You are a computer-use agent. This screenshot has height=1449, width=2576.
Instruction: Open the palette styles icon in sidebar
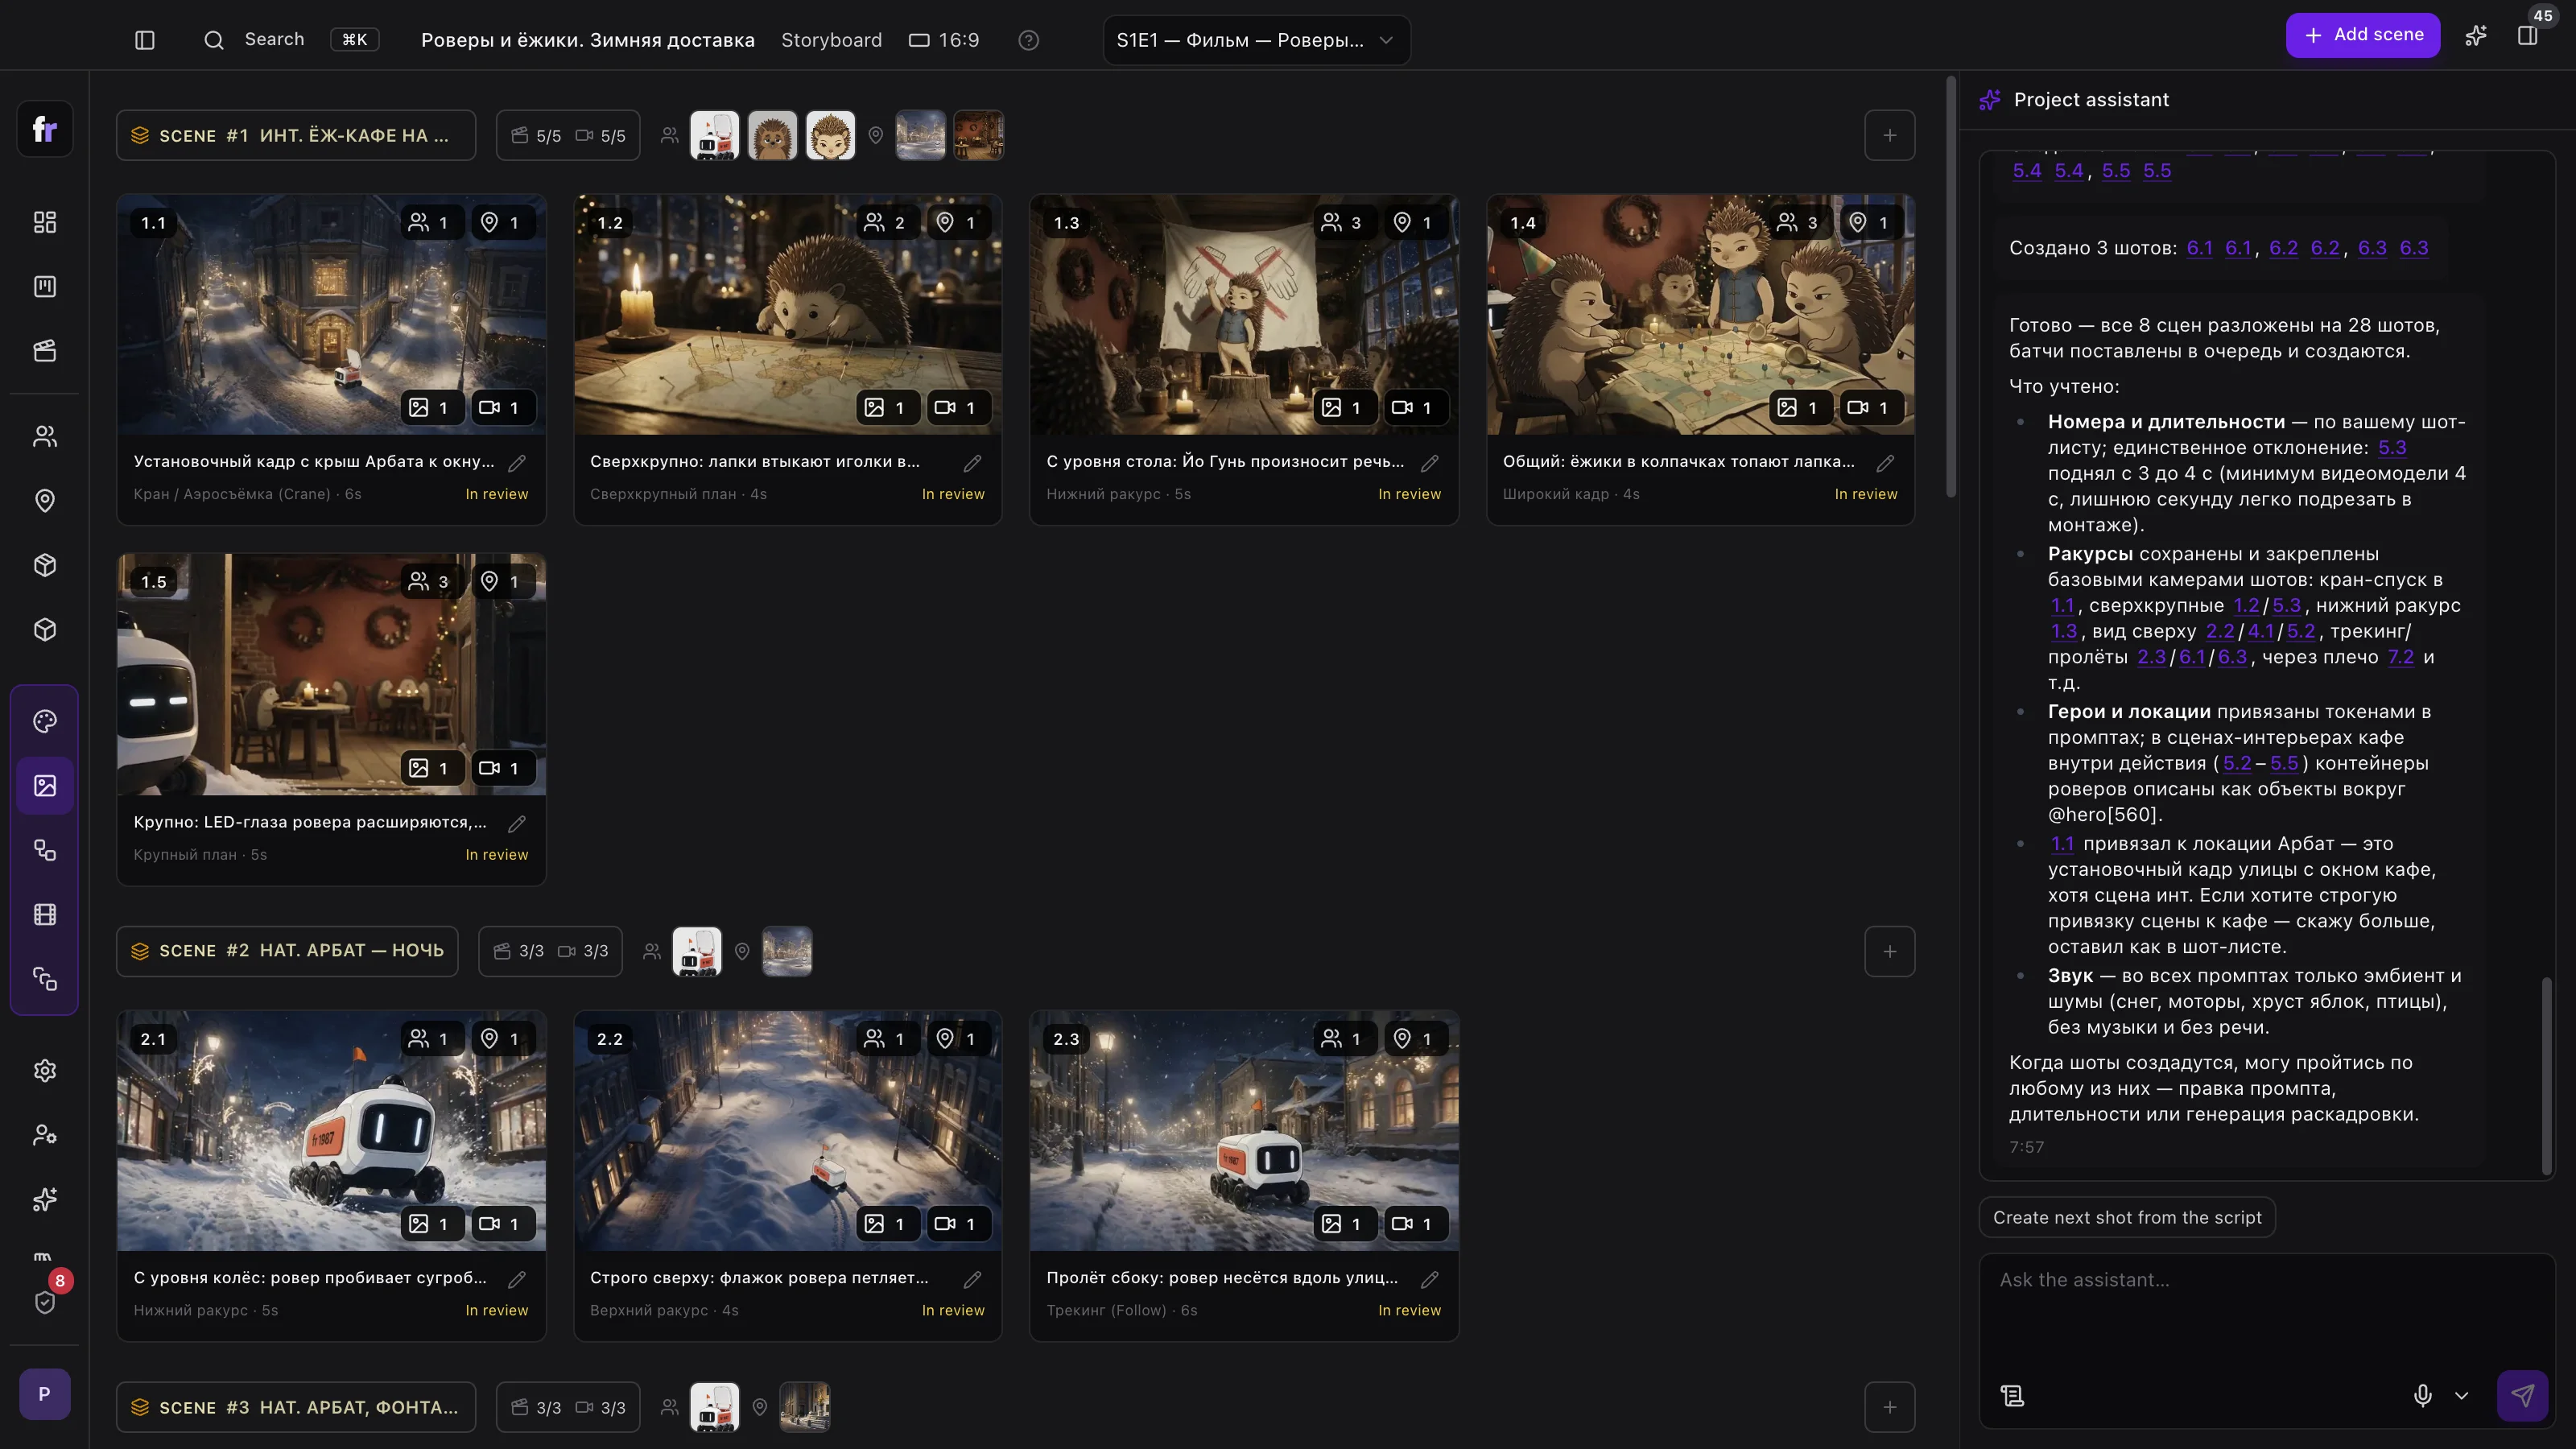pyautogui.click(x=45, y=722)
